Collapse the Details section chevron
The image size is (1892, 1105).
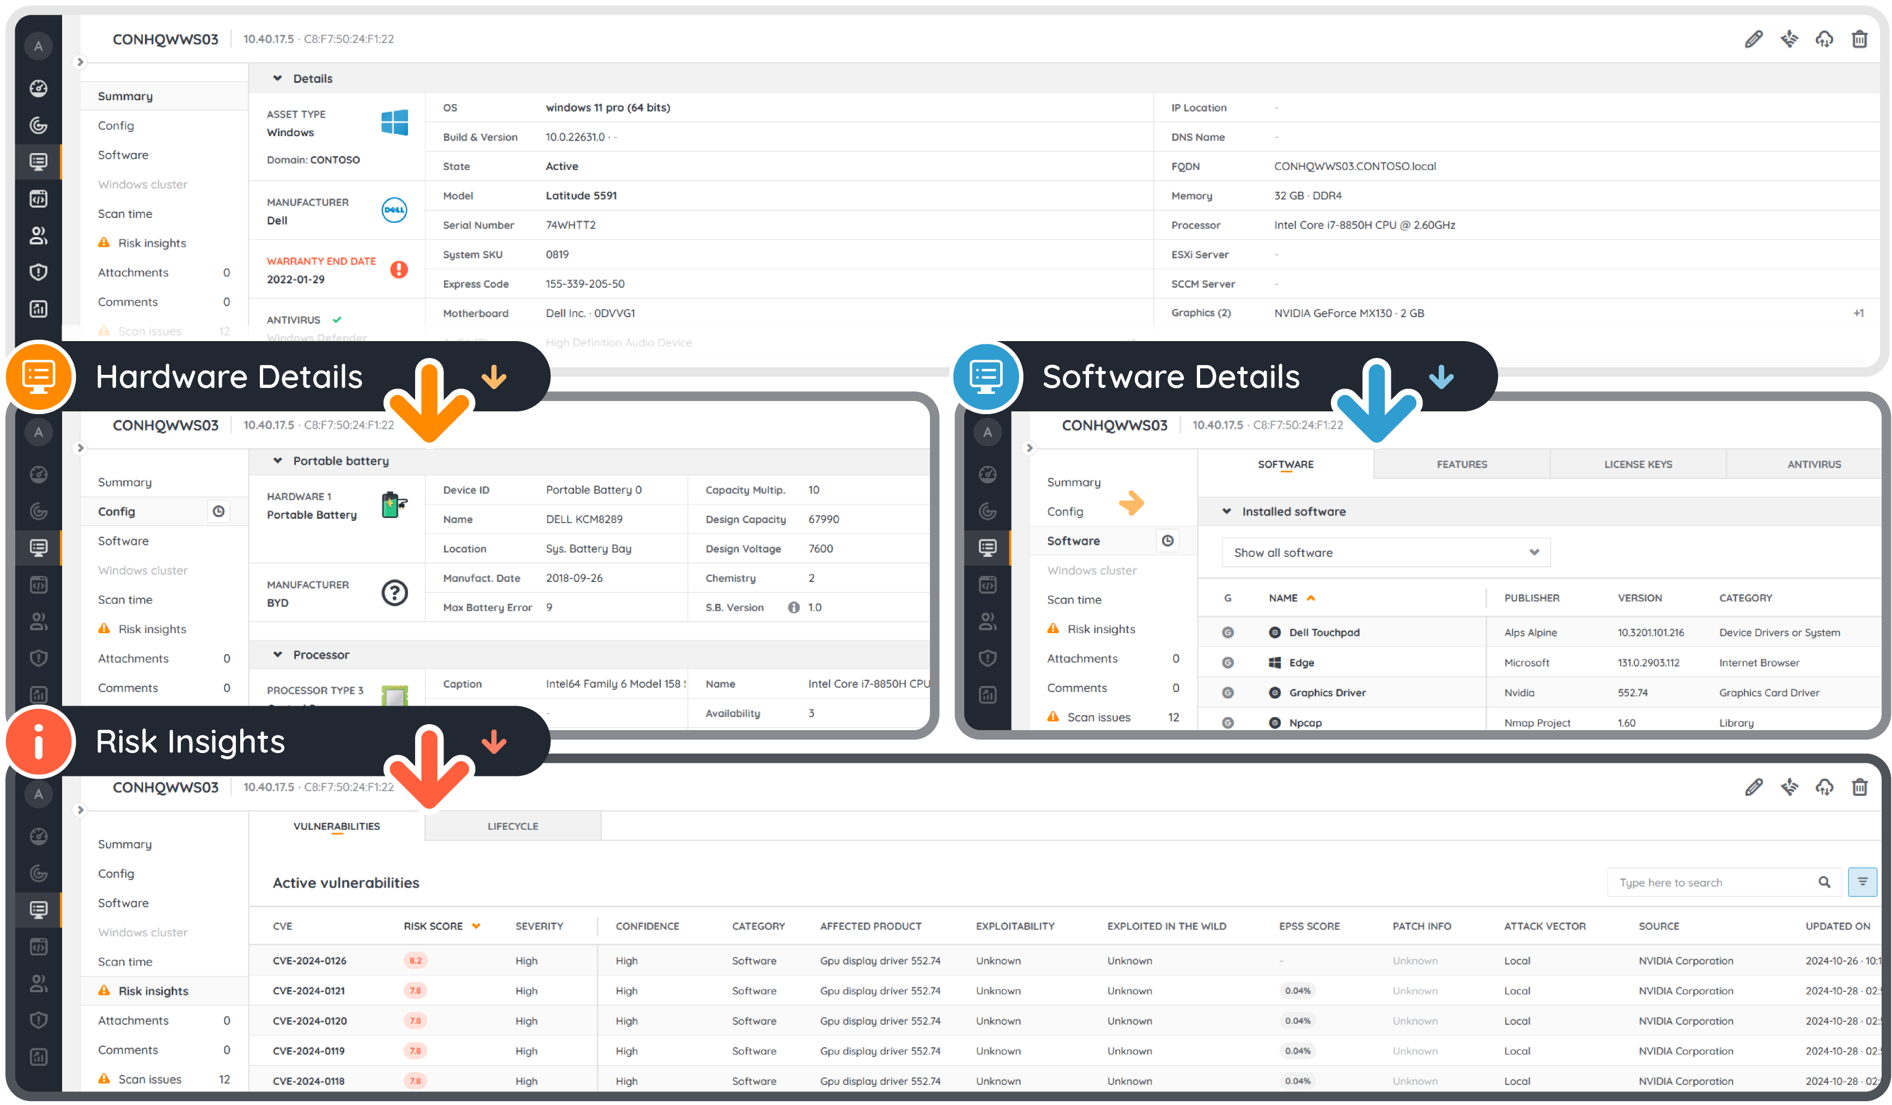tap(278, 78)
